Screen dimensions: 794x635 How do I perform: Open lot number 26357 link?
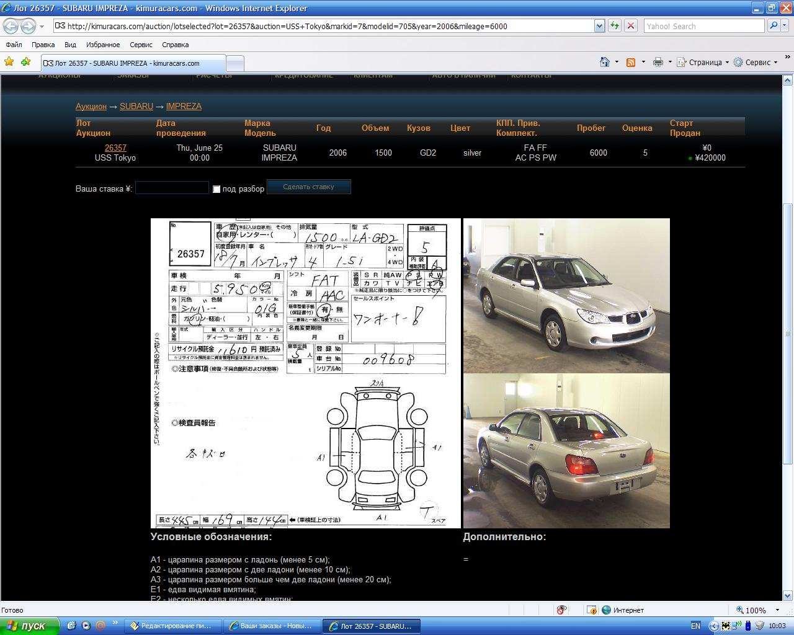[115, 148]
